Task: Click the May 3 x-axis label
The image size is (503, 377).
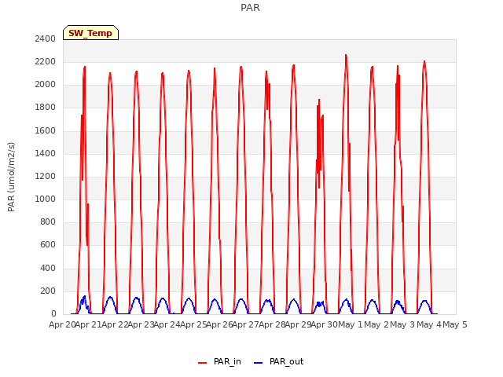Action: tap(403, 324)
